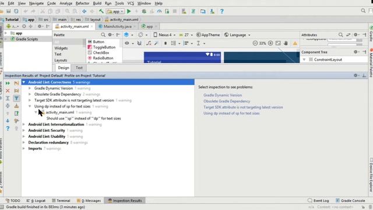Click the Infer Constraints magic wand icon
The height and width of the screenshot is (210, 373).
click(x=156, y=43)
